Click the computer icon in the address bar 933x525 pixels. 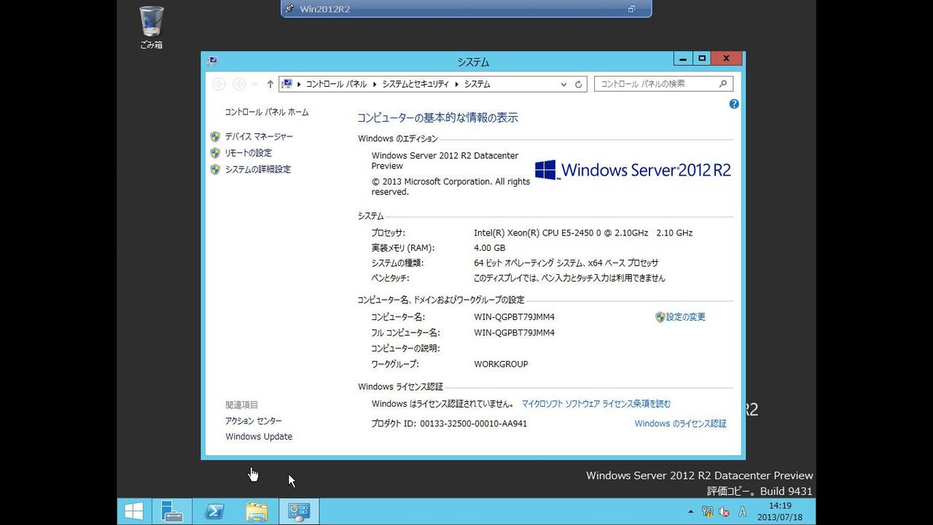tap(287, 84)
